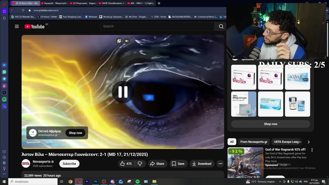The image size is (329, 185).
Task: Open the FIFA 23 Ultimate Team bookmark
Action: (x=23, y=17)
